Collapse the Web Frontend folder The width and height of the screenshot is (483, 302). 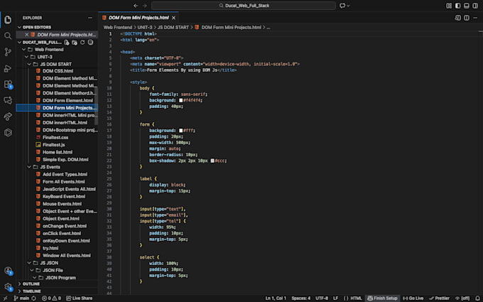tap(23, 49)
